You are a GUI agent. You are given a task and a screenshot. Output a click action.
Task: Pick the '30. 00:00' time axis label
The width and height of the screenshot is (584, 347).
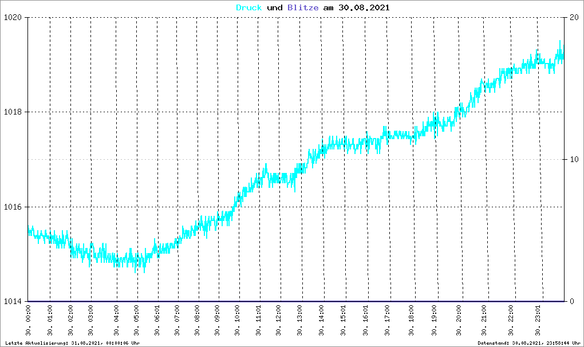29,321
